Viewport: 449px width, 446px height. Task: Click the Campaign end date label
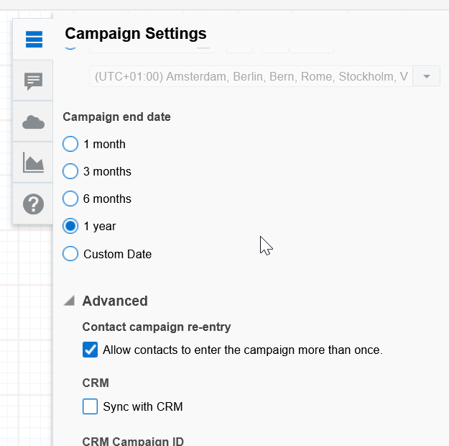point(117,117)
